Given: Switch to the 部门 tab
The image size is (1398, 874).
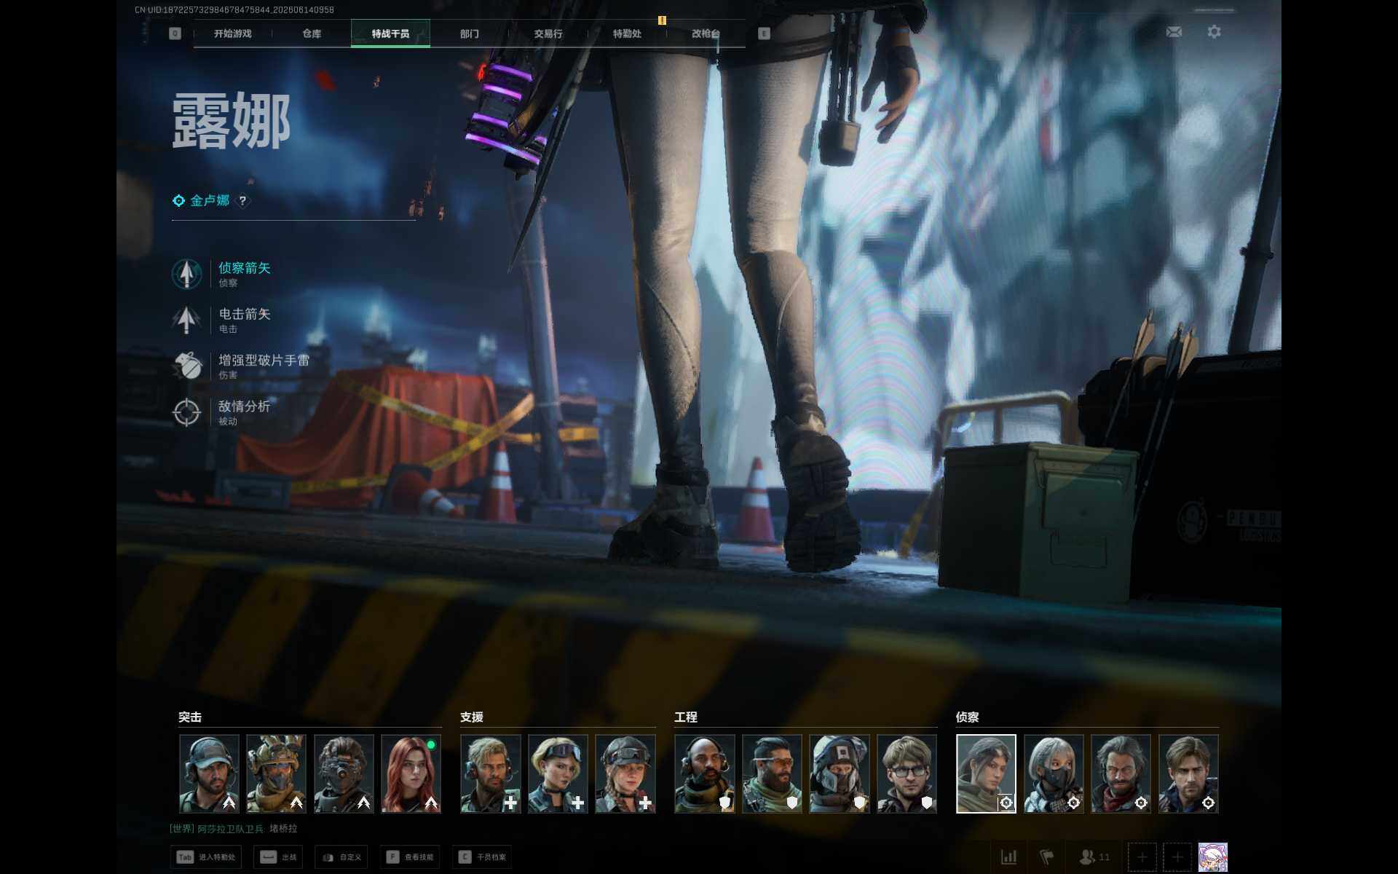Looking at the screenshot, I should tap(470, 34).
